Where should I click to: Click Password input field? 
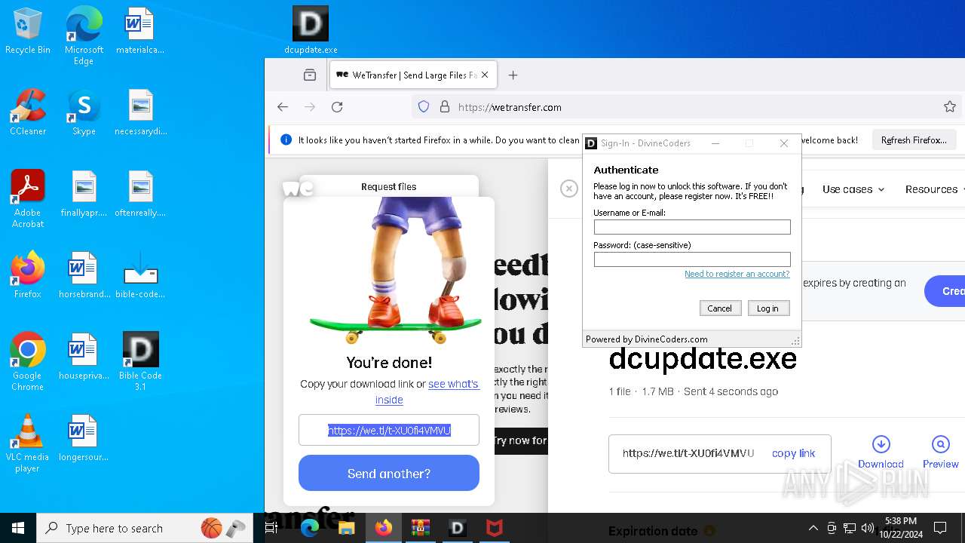coord(692,259)
